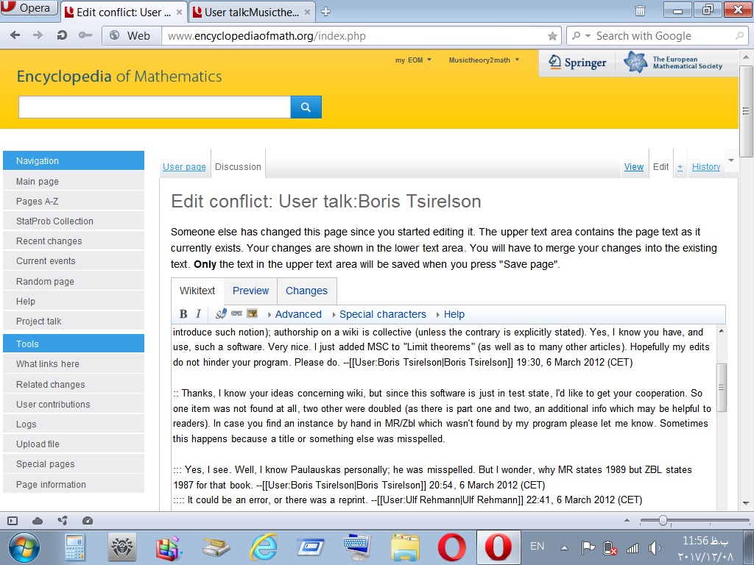Screen dimensions: 754x565
Task: Click the blue search magnifier button
Action: point(306,107)
